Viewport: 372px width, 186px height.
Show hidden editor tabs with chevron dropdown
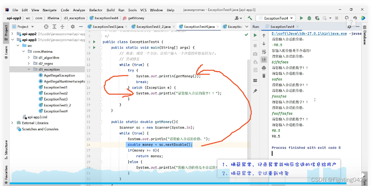point(247,27)
